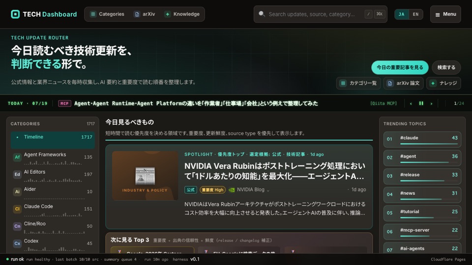472x265 pixels.
Task: Open trending topic #release
Action: click(422, 177)
